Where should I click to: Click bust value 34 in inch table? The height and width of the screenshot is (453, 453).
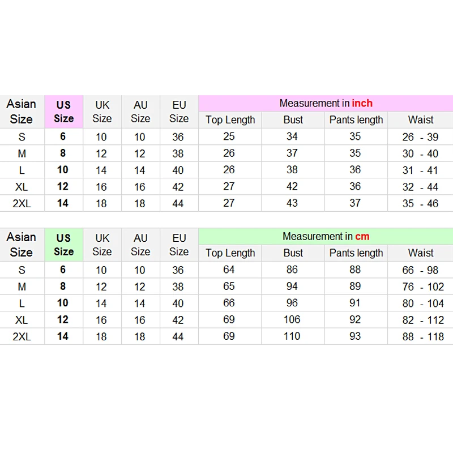coord(292,136)
